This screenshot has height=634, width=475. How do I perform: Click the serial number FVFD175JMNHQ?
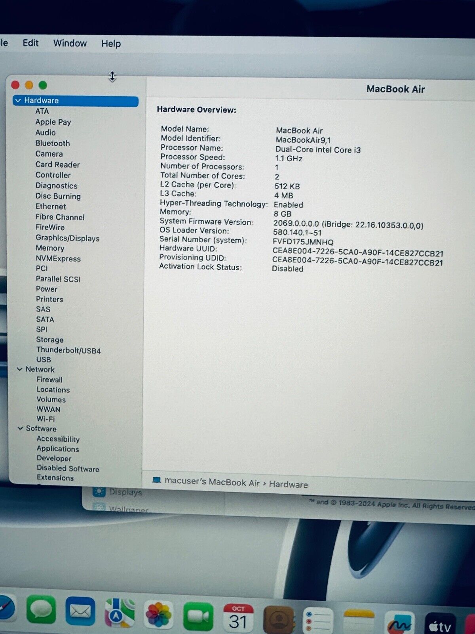[x=303, y=242]
